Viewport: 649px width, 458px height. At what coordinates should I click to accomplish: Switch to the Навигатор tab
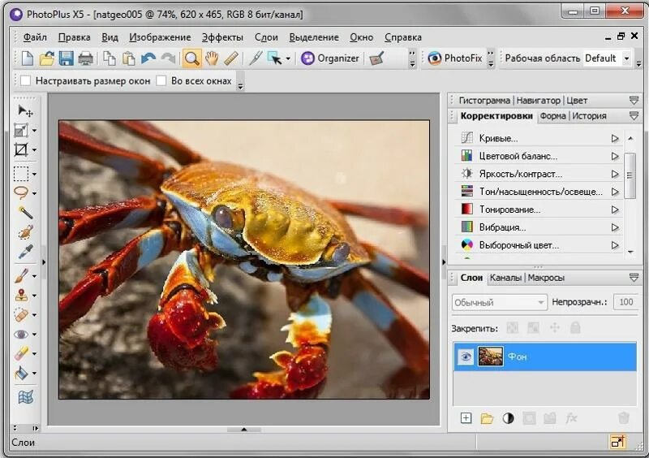click(x=538, y=101)
